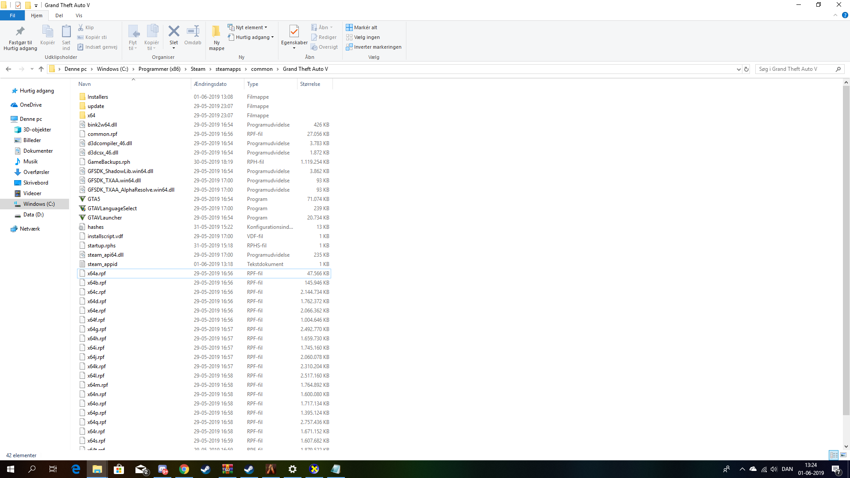Open the recent locations dropdown arrow

32,69
